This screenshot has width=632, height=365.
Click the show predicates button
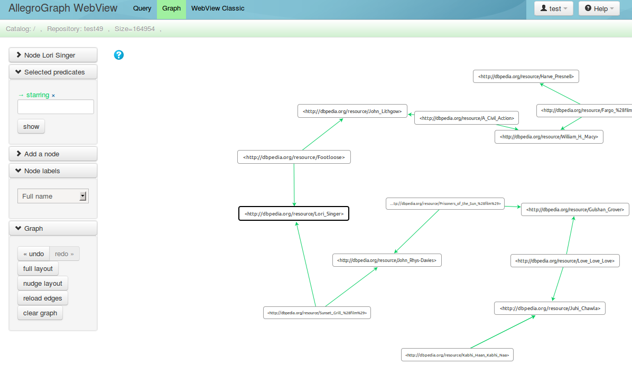(x=31, y=126)
